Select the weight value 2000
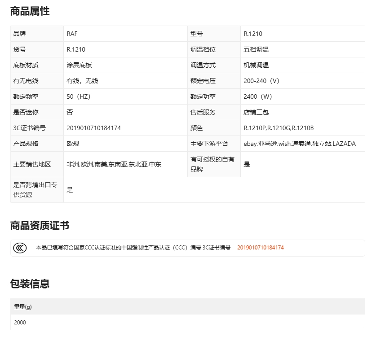Viewport: 376px width, 341px height. 20,322
